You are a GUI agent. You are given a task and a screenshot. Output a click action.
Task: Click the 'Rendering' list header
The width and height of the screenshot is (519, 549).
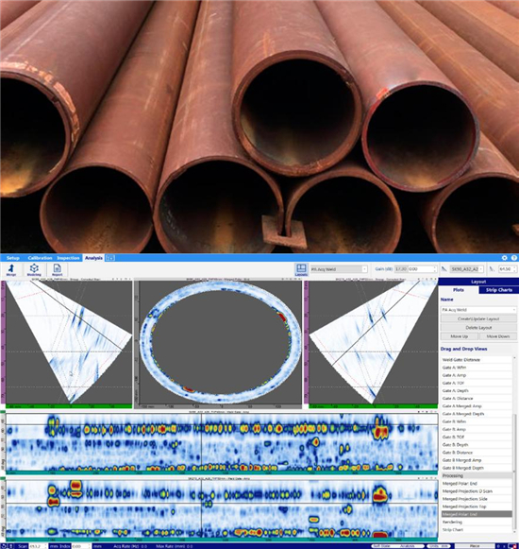point(477,522)
